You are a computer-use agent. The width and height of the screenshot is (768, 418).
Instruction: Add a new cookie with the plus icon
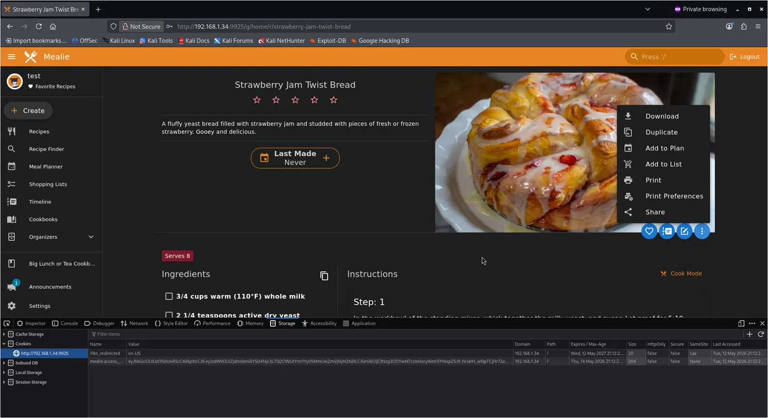(749, 334)
